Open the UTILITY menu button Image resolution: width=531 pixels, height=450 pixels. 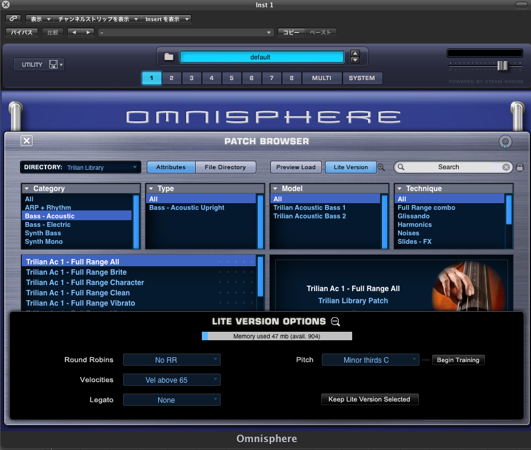click(x=39, y=64)
